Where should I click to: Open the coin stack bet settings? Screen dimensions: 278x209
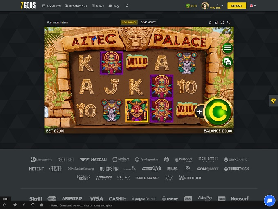pyautogui.click(x=228, y=62)
